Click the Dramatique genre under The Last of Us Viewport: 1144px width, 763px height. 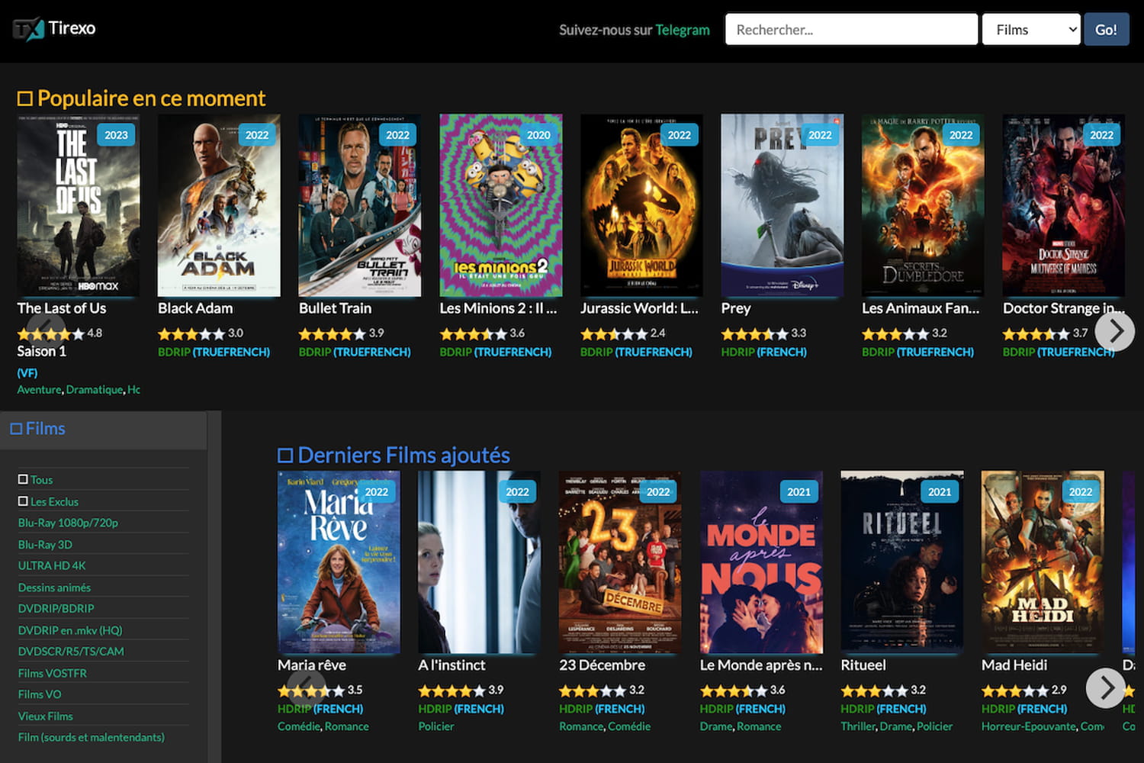[95, 390]
